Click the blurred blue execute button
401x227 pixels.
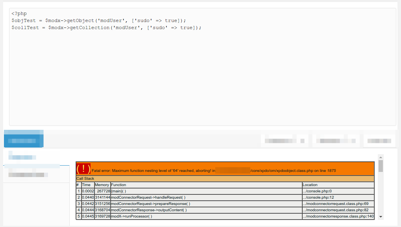(24, 139)
